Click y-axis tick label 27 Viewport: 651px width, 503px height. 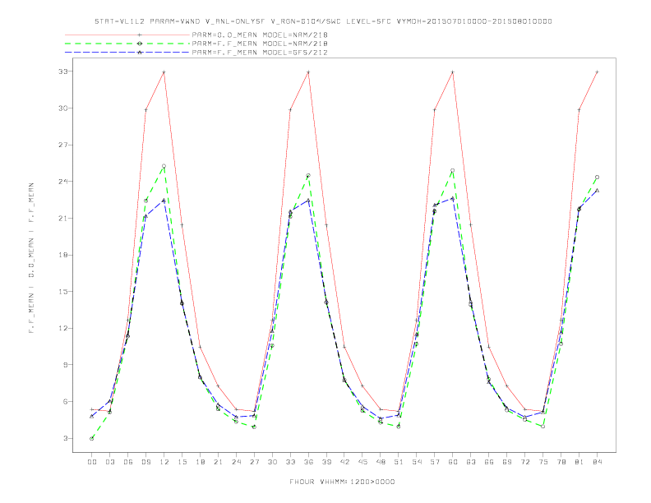(x=62, y=145)
